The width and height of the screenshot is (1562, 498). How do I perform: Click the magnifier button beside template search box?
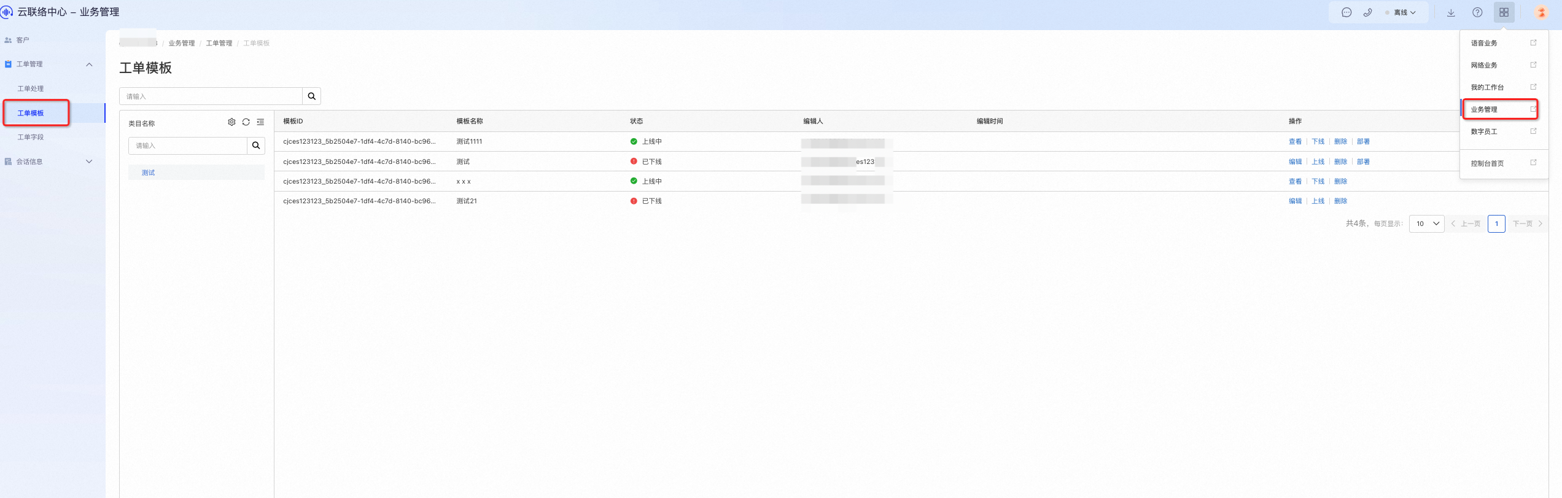tap(312, 96)
